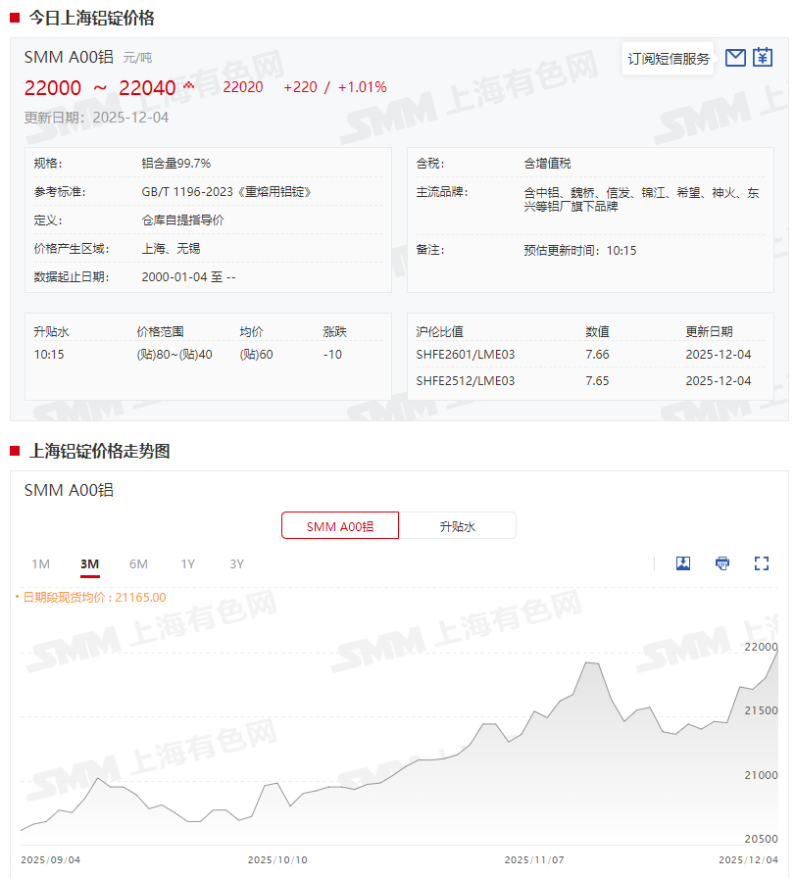The height and width of the screenshot is (878, 795).
Task: Save chart as image icon
Action: 683,563
